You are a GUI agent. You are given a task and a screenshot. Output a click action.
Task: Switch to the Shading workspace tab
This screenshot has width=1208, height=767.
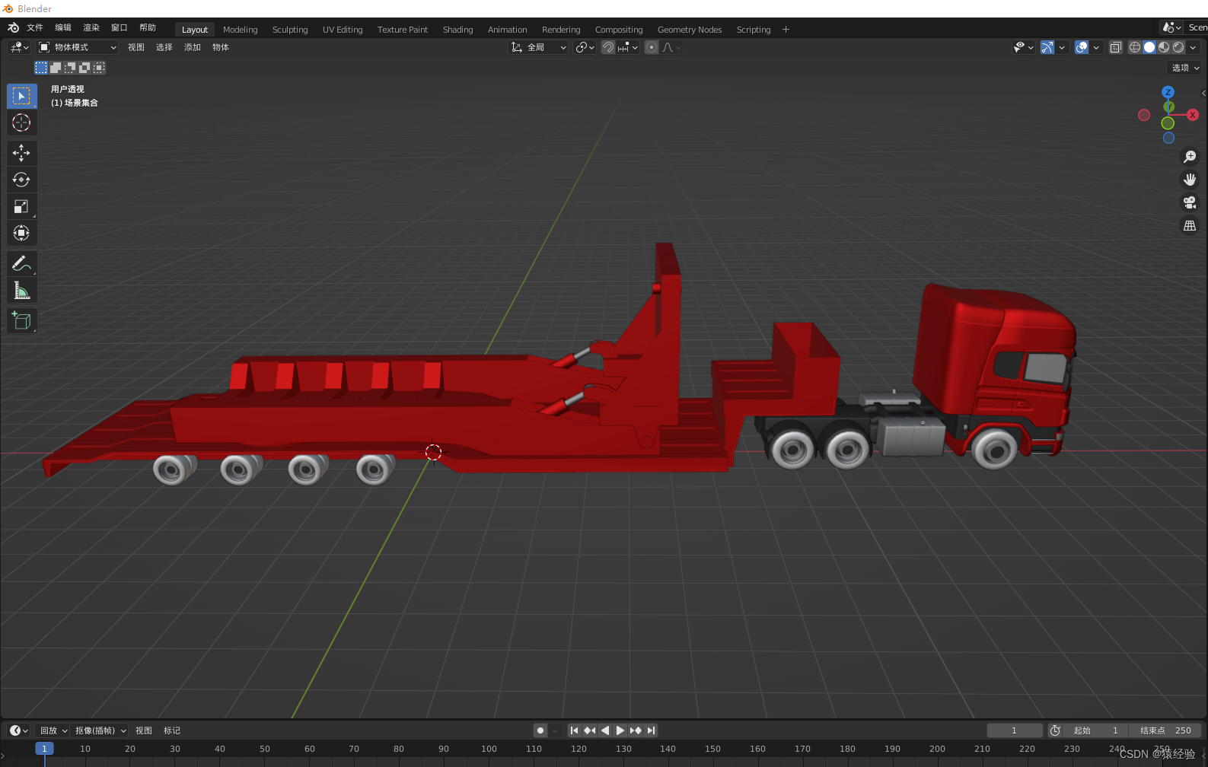click(x=458, y=30)
